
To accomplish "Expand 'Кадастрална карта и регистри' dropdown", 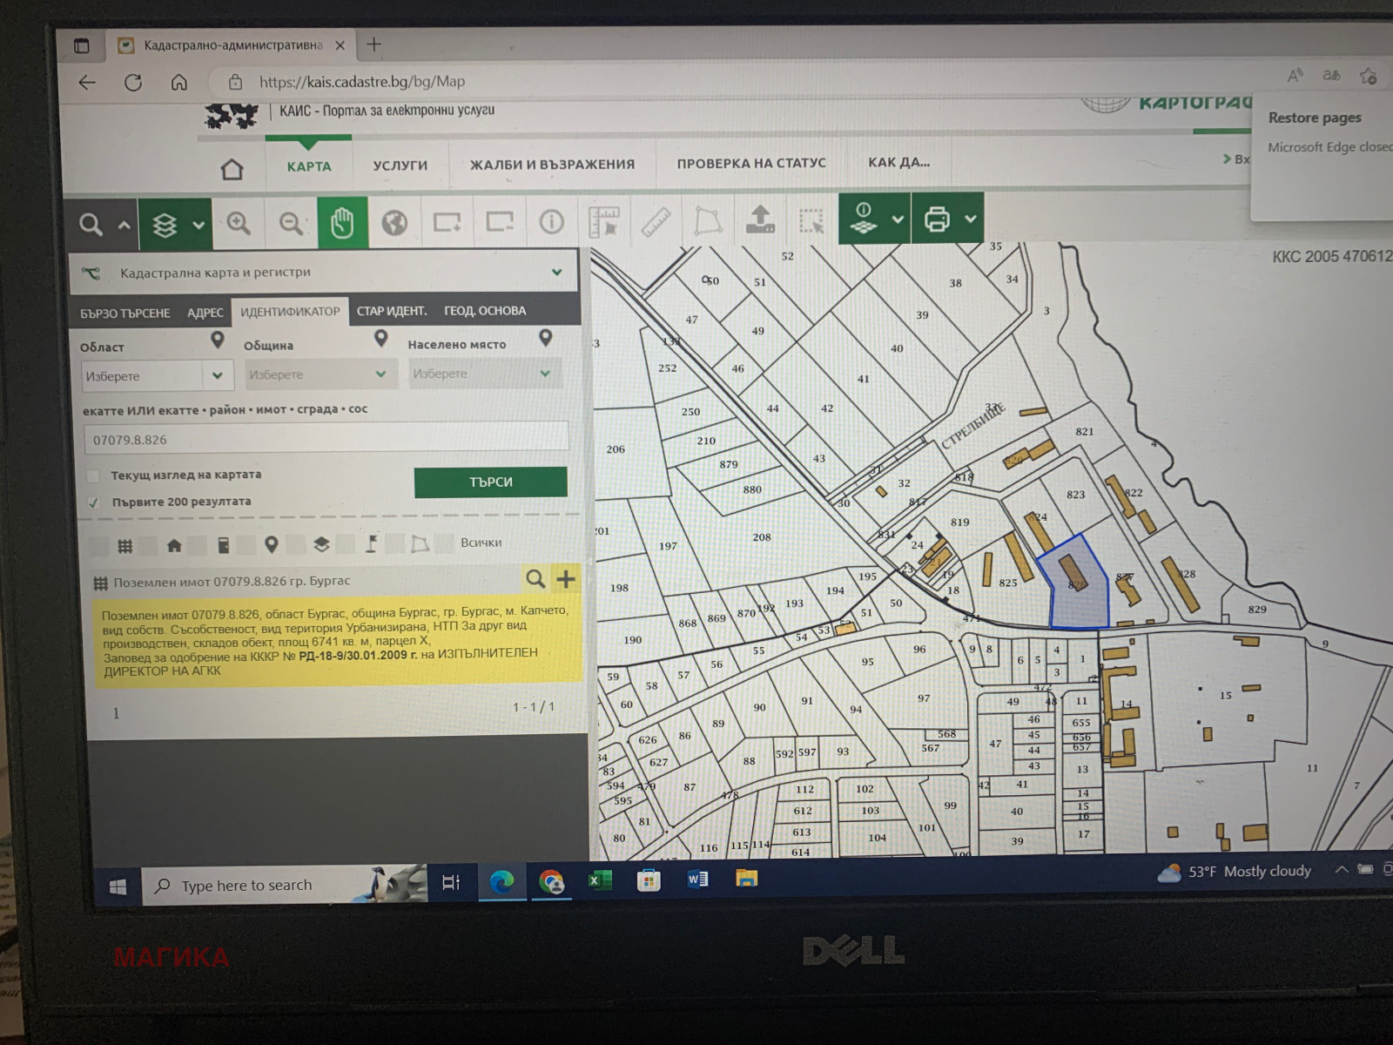I will [556, 273].
